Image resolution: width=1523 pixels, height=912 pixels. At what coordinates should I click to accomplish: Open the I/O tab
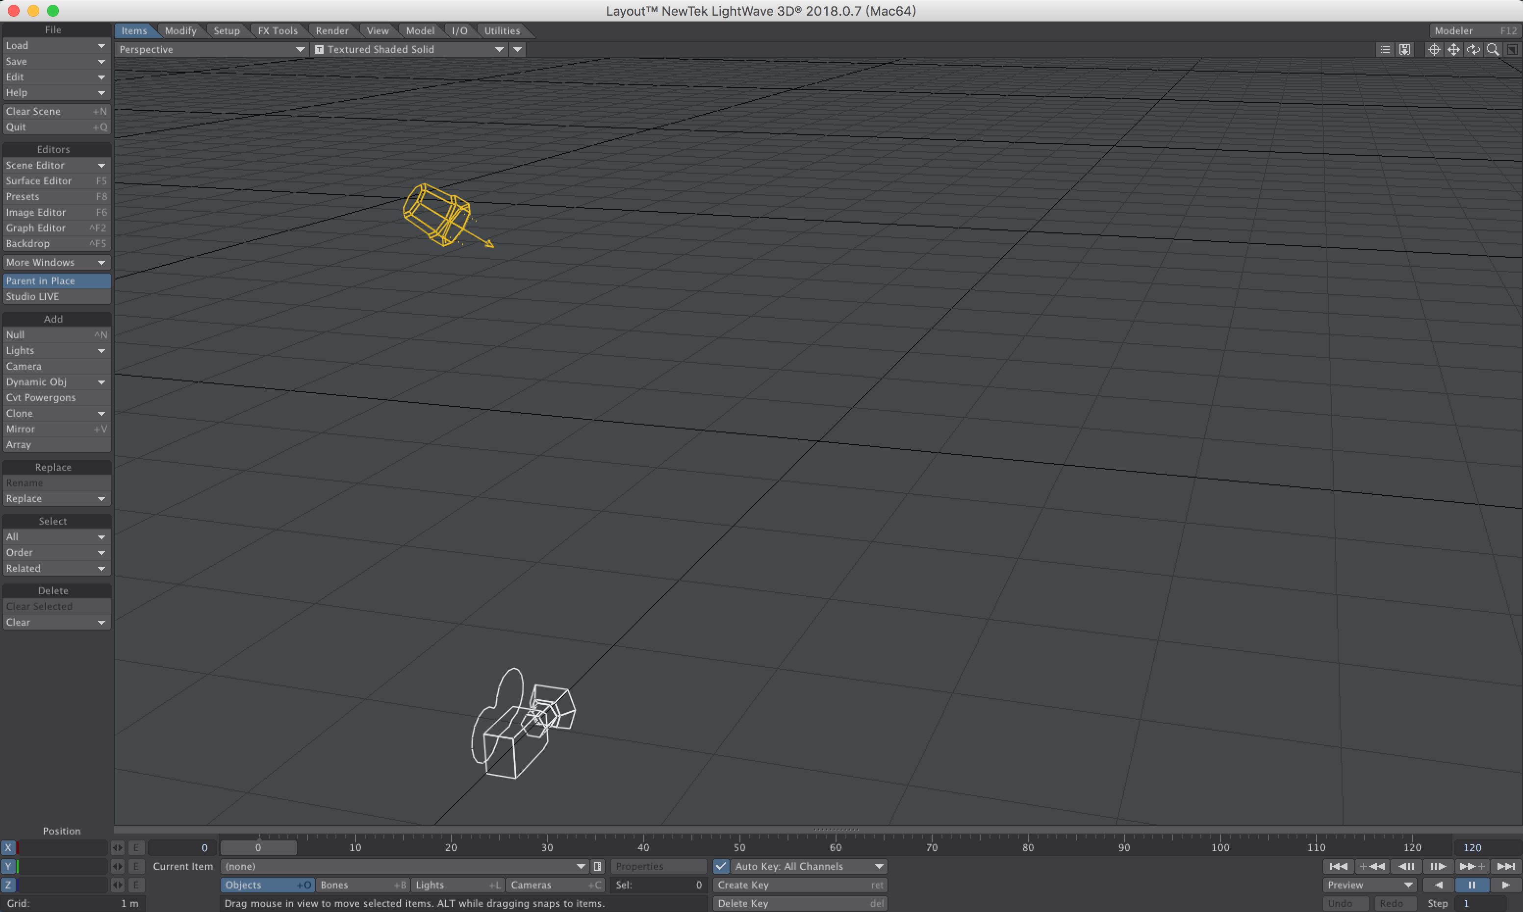(x=460, y=31)
